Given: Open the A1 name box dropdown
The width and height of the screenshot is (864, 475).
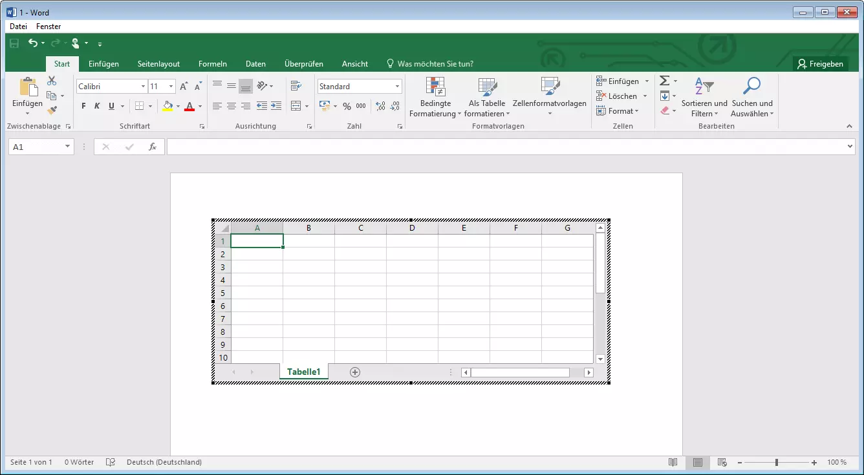Looking at the screenshot, I should [67, 147].
